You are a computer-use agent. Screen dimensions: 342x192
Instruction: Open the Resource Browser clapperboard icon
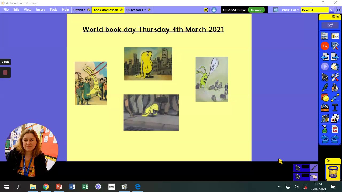point(325,119)
